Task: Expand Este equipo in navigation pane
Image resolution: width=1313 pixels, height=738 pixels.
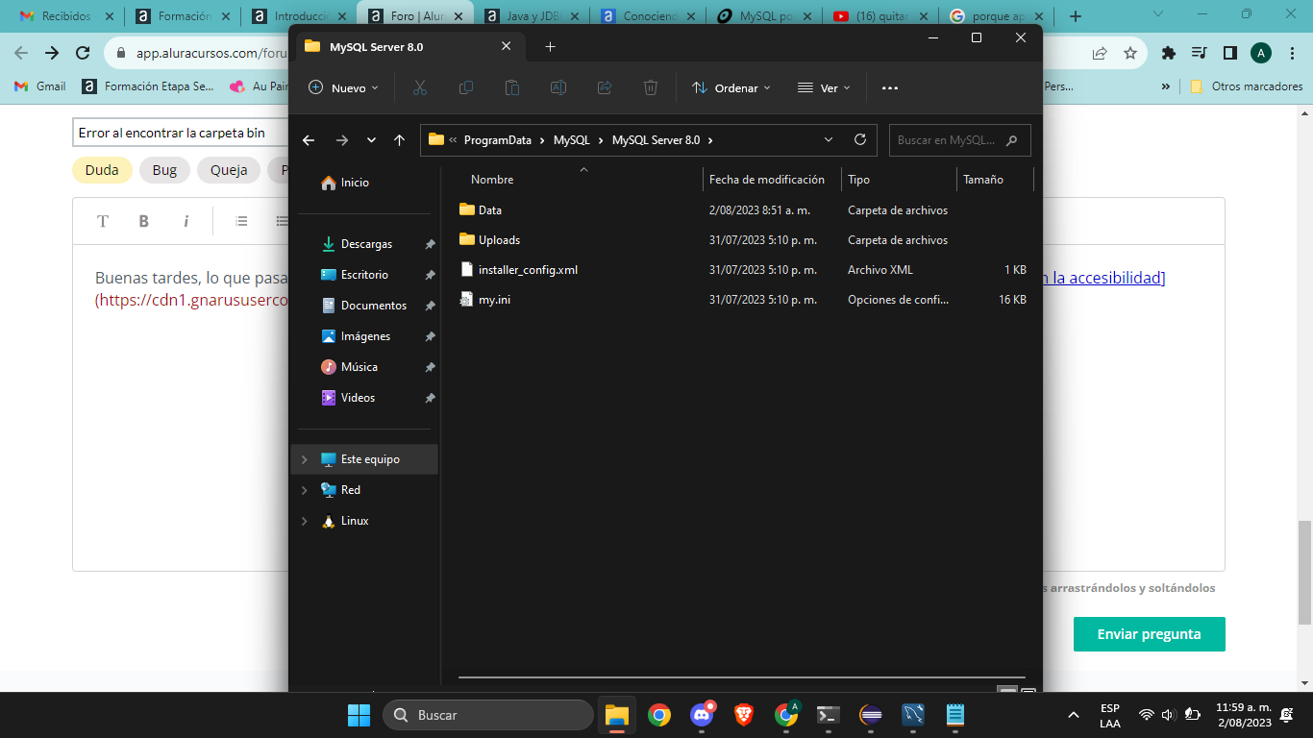Action: coord(305,459)
